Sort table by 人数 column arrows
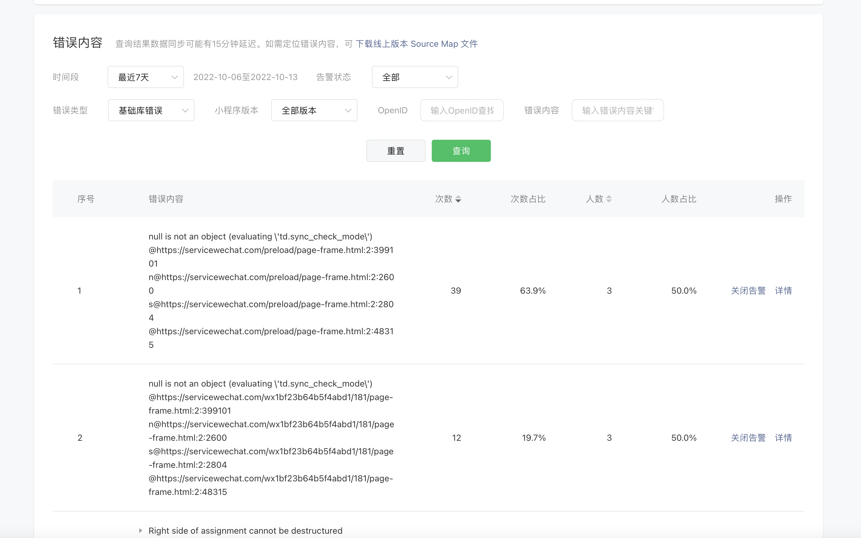The height and width of the screenshot is (538, 861). point(609,199)
